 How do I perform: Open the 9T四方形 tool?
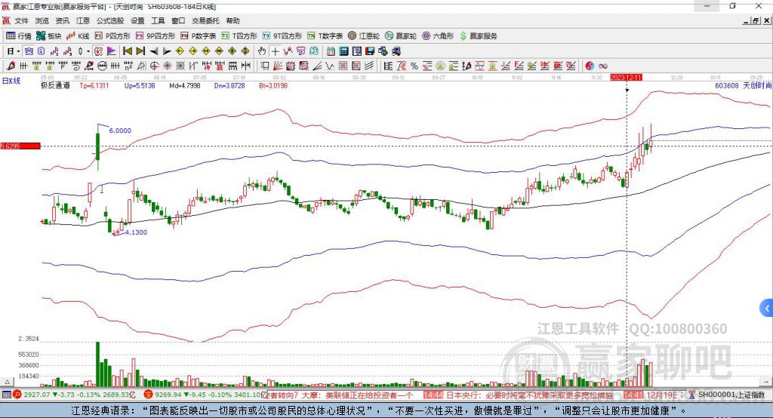(282, 36)
